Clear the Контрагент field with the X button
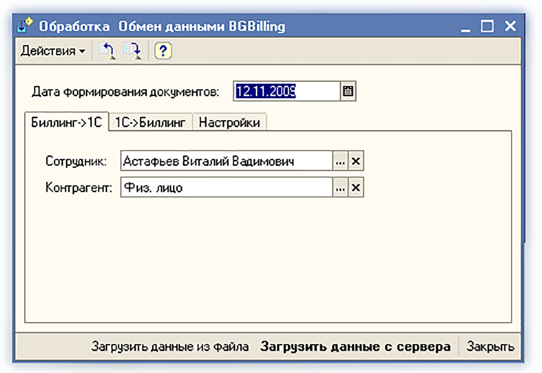 (x=356, y=187)
